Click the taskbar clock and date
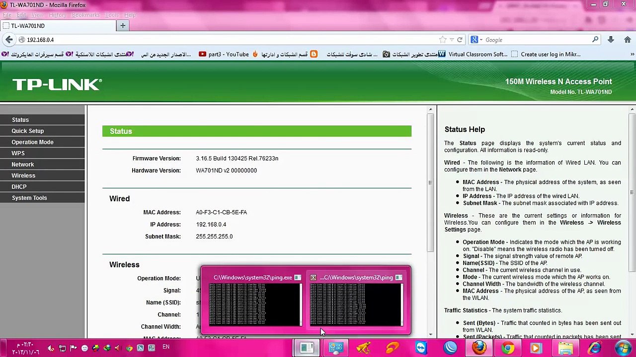The image size is (636, 357). coord(25,348)
